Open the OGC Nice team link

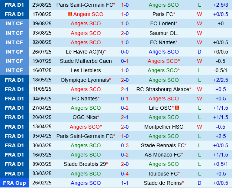pos(84,117)
